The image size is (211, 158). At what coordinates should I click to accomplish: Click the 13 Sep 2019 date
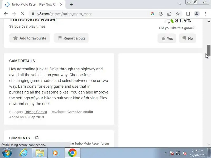click(x=34, y=117)
